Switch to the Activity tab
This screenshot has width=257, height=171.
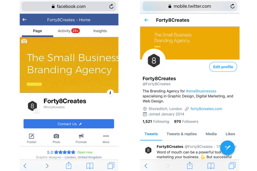(69, 31)
